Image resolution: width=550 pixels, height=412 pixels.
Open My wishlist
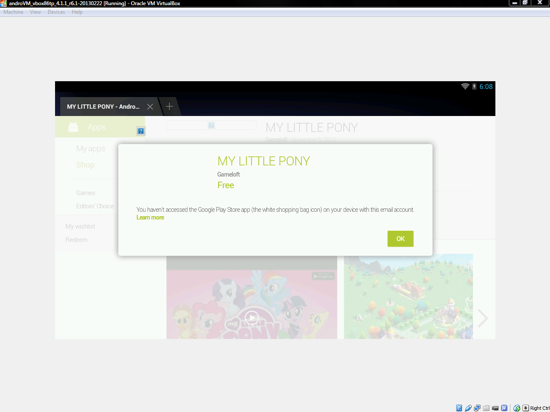[80, 226]
